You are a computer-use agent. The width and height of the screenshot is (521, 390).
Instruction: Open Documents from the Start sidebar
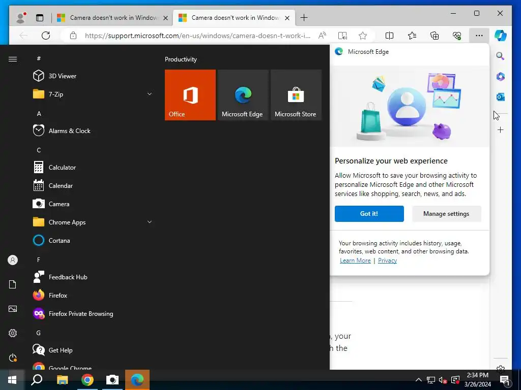(x=13, y=284)
